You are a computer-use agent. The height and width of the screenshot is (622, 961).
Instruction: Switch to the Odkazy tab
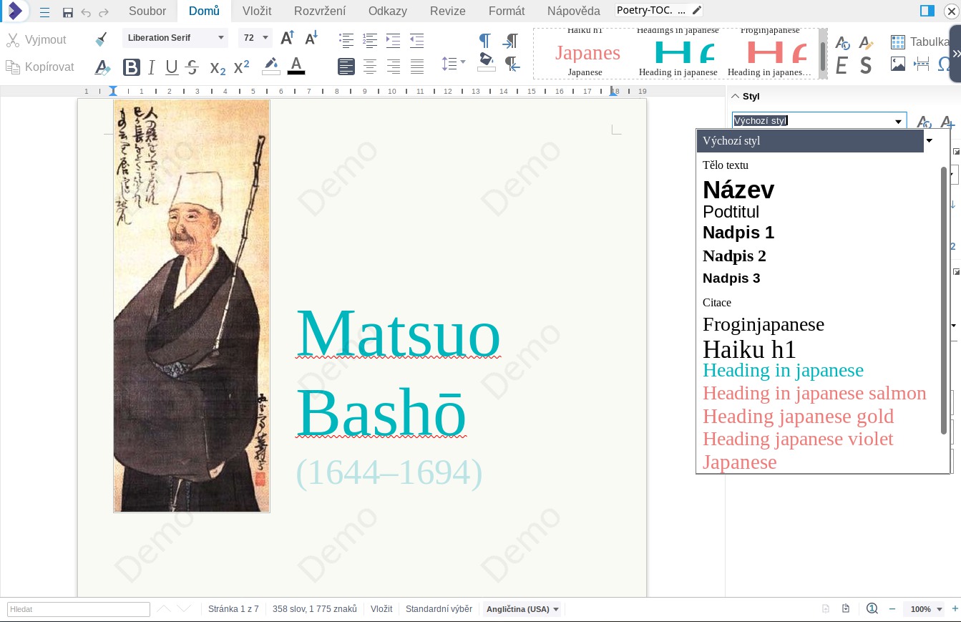pos(388,11)
